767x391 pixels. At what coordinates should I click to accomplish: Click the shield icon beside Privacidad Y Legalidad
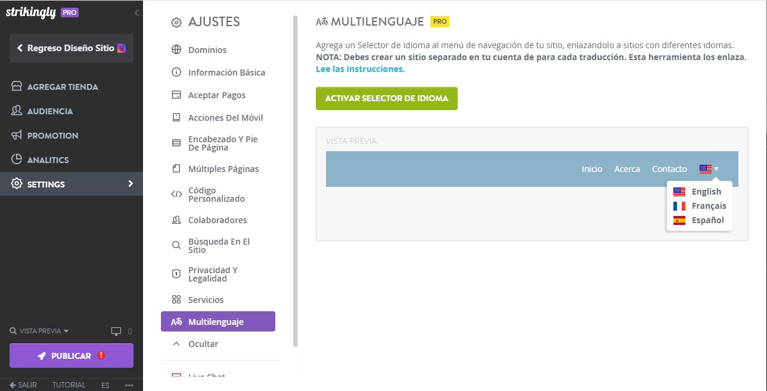click(176, 274)
